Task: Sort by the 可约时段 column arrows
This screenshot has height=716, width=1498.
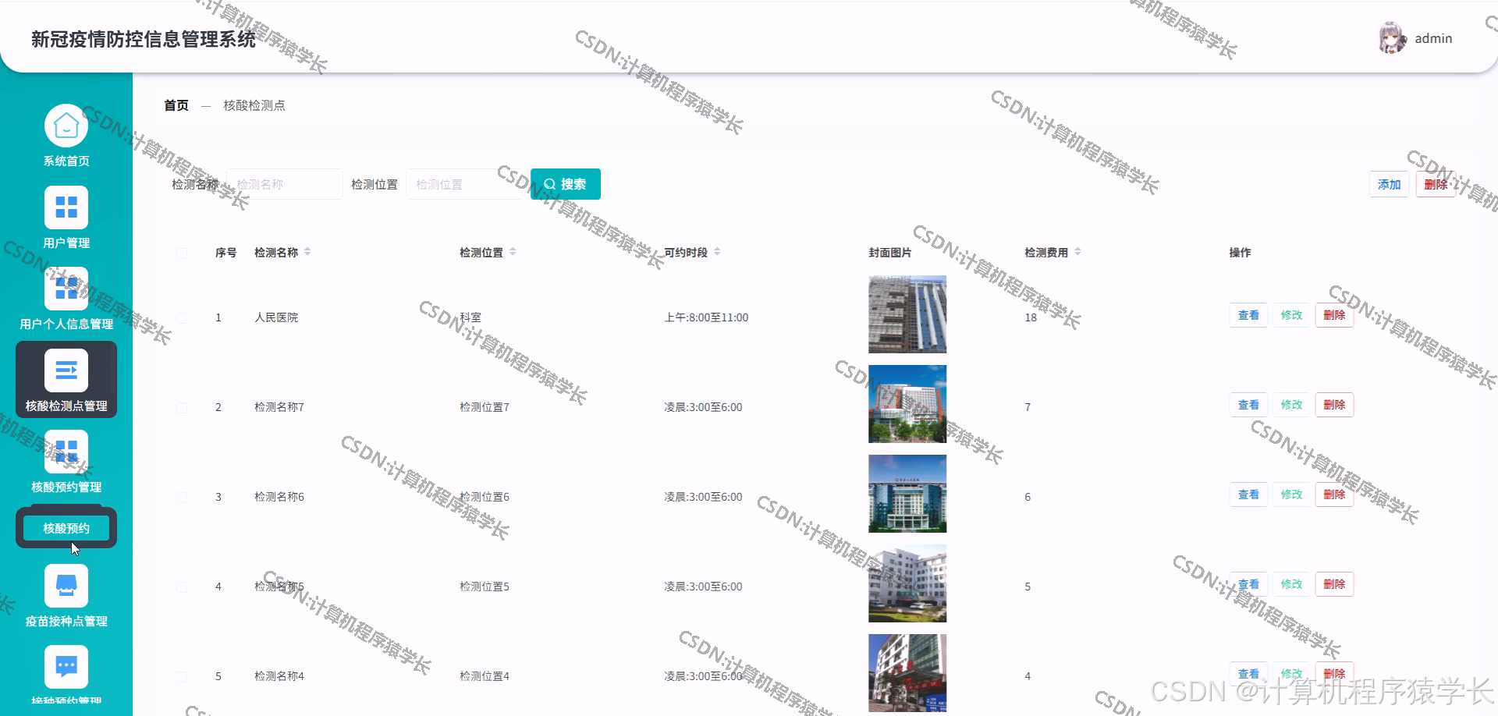Action: tap(717, 252)
